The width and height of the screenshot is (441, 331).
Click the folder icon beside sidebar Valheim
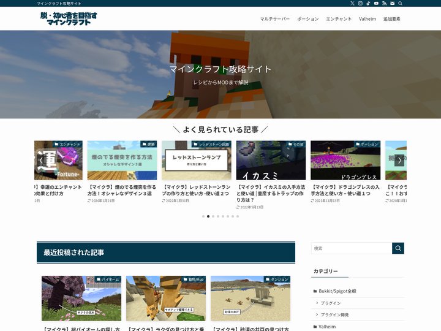click(315, 327)
